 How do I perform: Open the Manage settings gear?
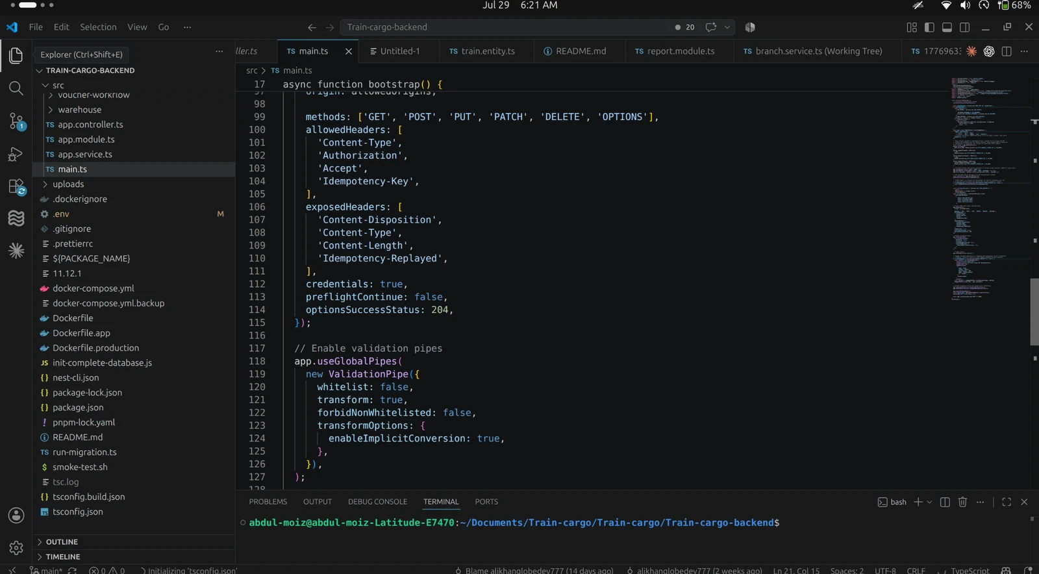[x=16, y=548]
